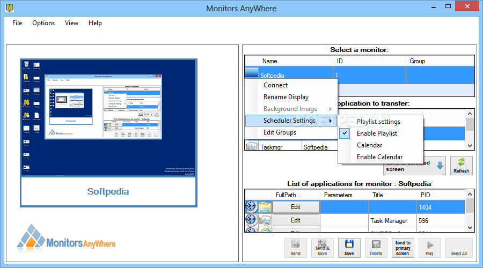Expand the Scheduler Settings submenu arrow

pos(331,121)
